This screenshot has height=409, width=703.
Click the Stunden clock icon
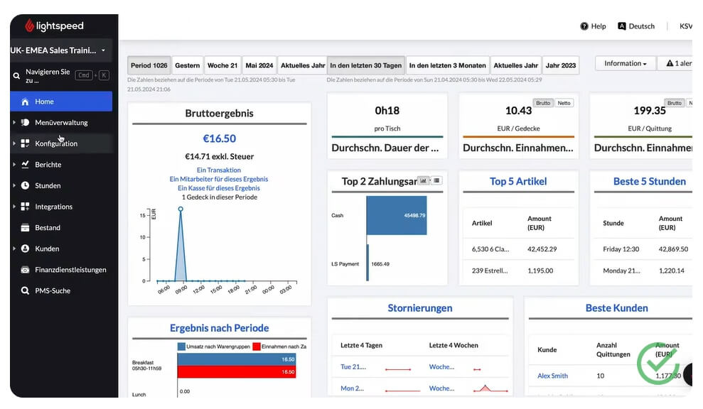tap(25, 185)
